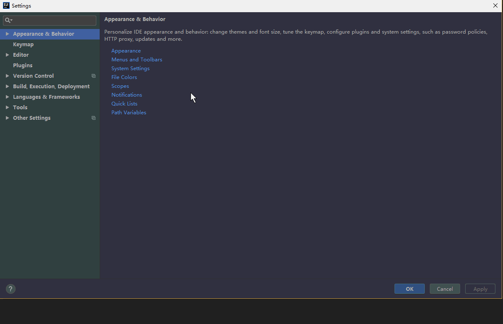Expand the Languages & Frameworks arrow
503x324 pixels.
point(7,97)
